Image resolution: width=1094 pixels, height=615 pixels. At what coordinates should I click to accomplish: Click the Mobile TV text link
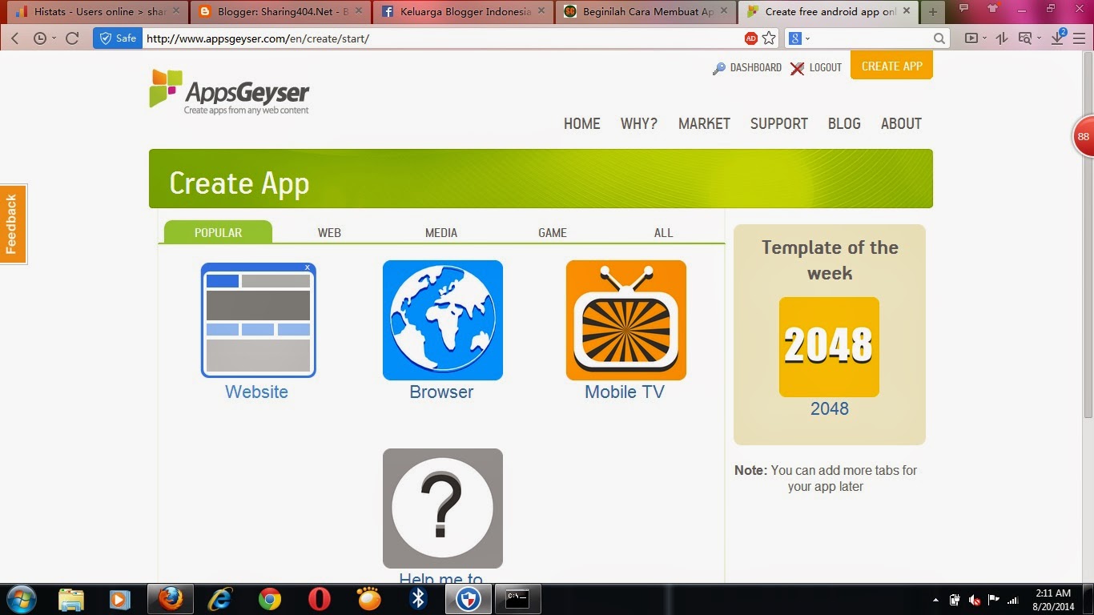click(625, 392)
